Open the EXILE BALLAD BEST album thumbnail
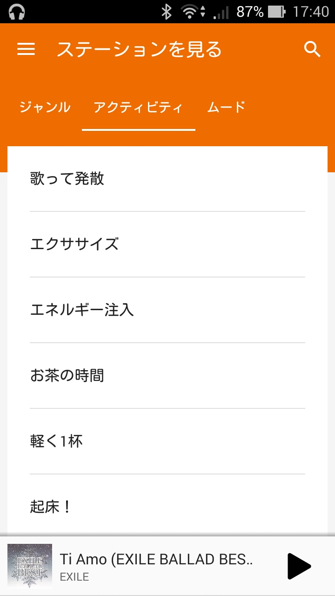Screen dimensions: 335x596 30,566
